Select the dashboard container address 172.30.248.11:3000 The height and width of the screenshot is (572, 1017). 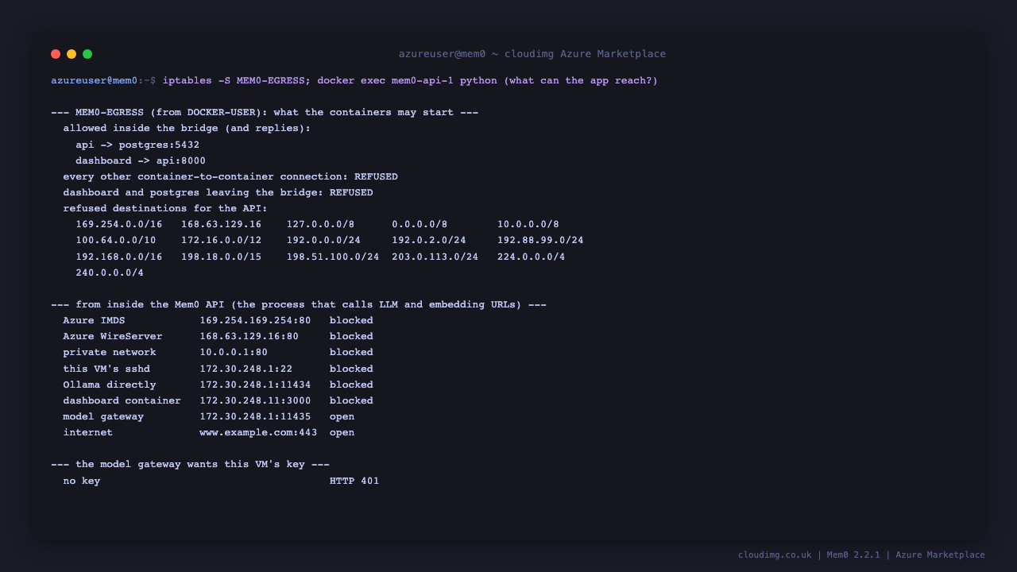point(255,400)
